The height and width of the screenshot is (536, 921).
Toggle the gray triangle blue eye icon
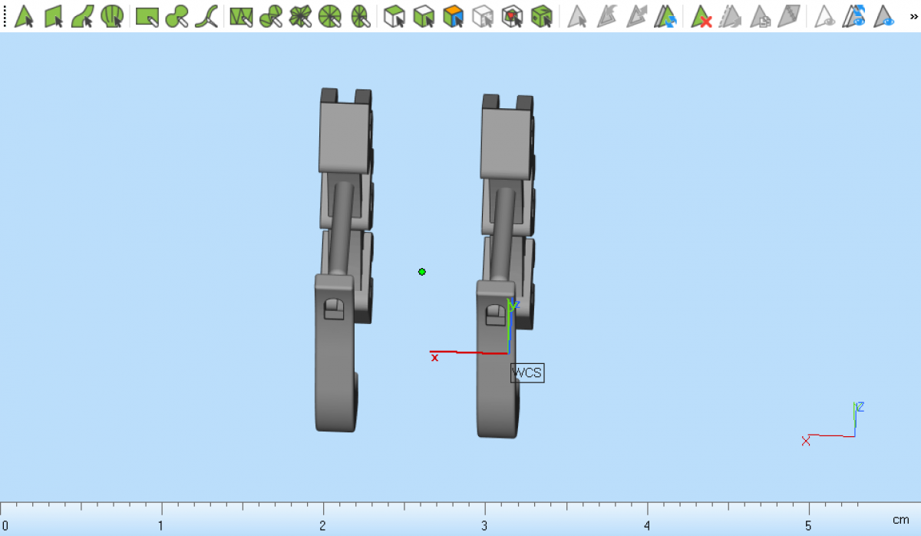pos(884,16)
